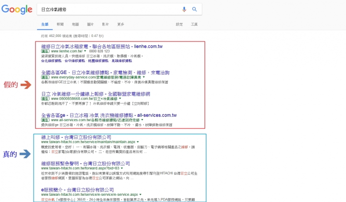This screenshot has width=346, height=202.
Task: Open ad 日立 冷氣維修一分鐘線上報修
Action: pyautogui.click(x=96, y=94)
